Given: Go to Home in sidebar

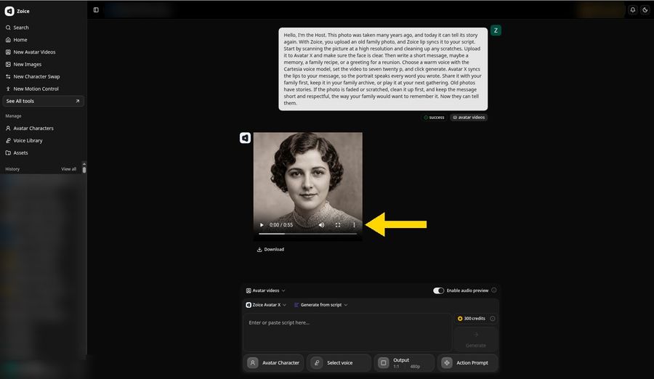Looking at the screenshot, I should point(16,40).
